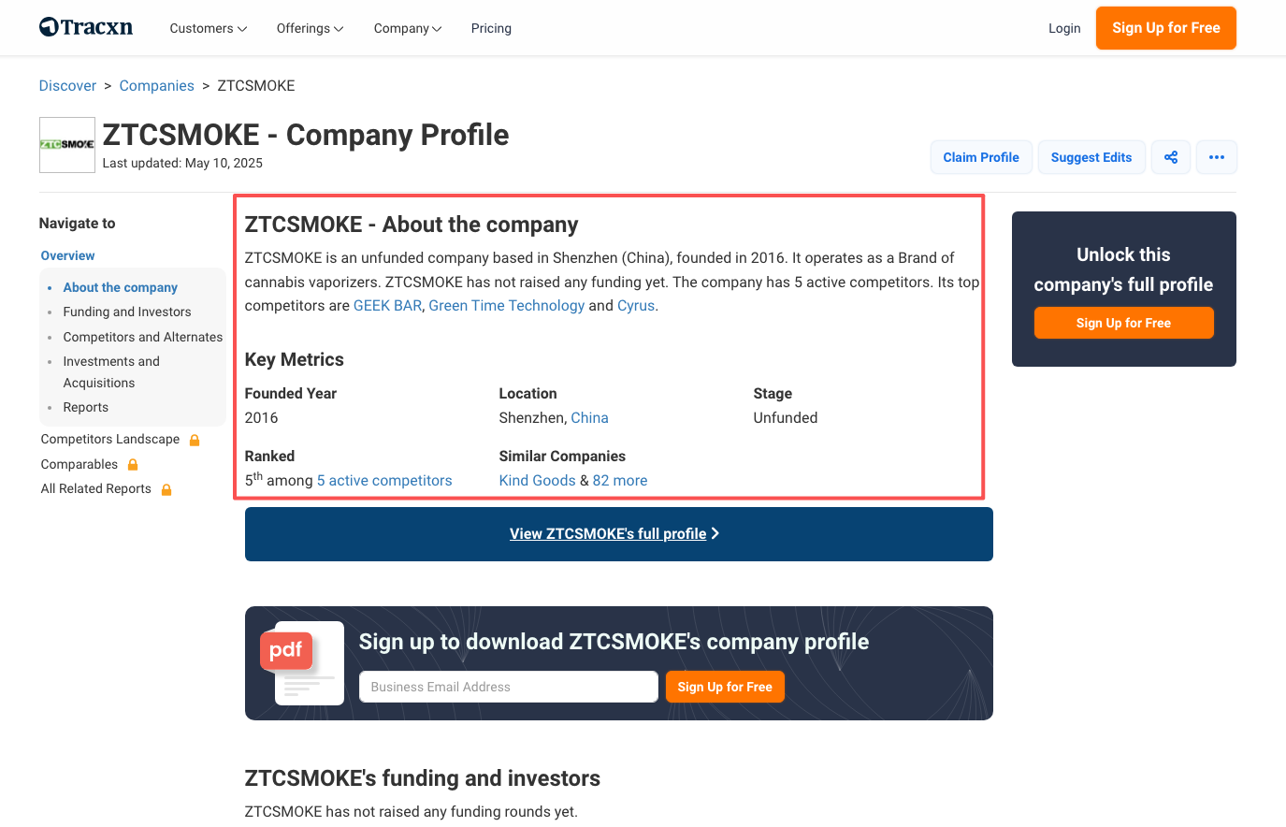Click the share icon button
The image size is (1286, 827).
coord(1171,157)
